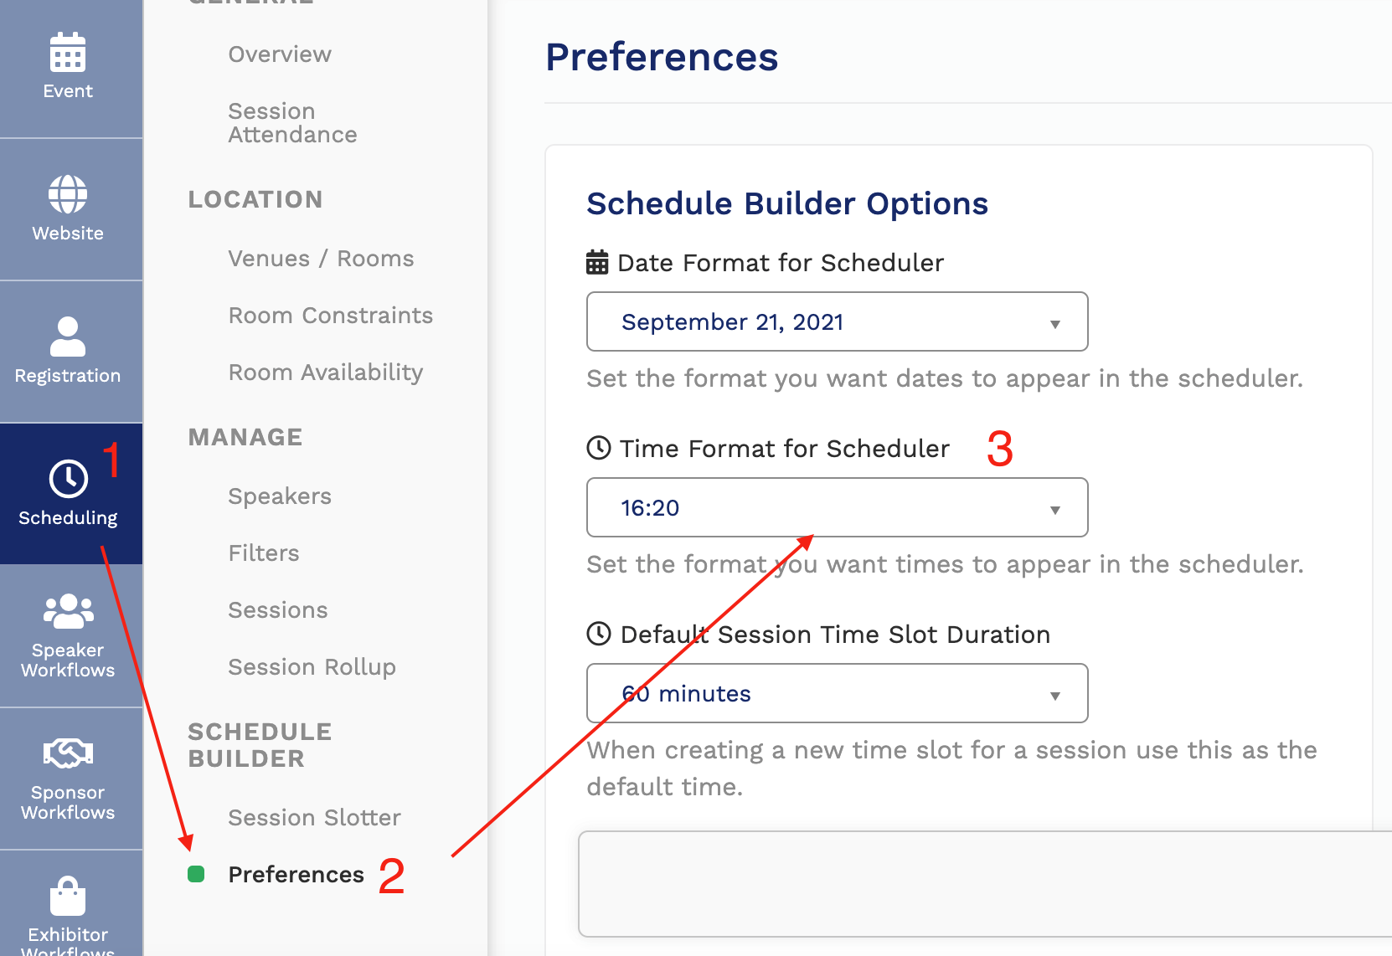Click the green status dot next to Preferences

tap(198, 874)
